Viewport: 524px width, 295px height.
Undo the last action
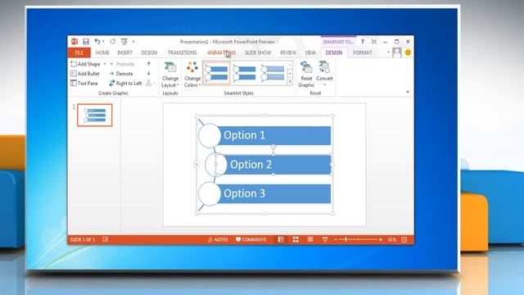[97, 42]
